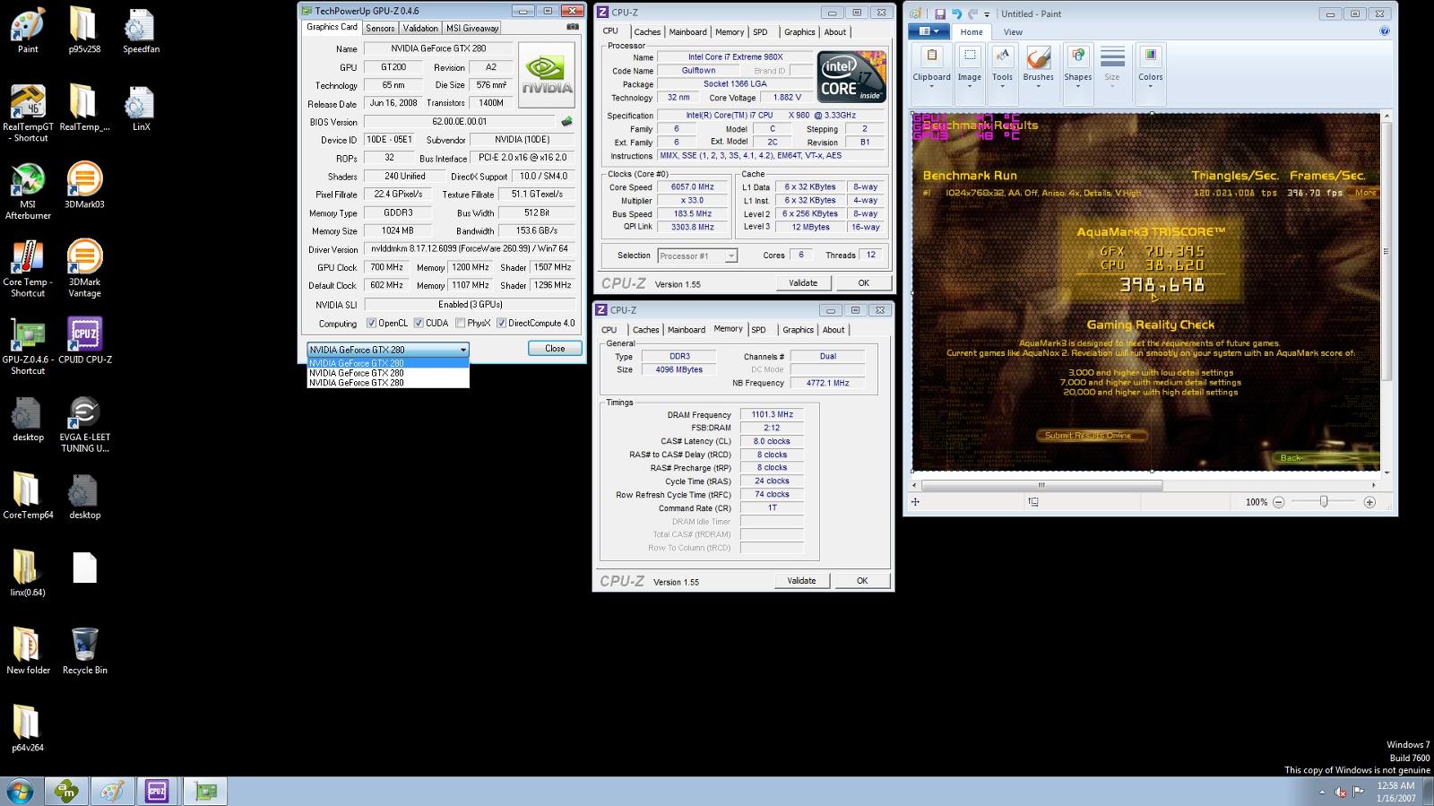Click OK in the upper CPU-Z window
This screenshot has height=806, width=1434.
(x=864, y=282)
